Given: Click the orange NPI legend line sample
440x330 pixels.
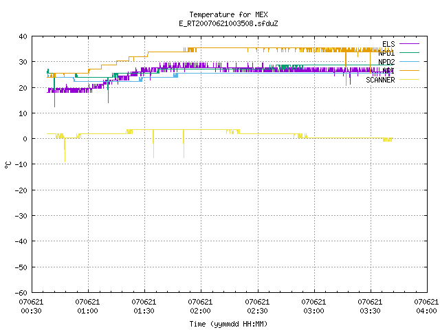Looking at the screenshot, I should [409, 70].
